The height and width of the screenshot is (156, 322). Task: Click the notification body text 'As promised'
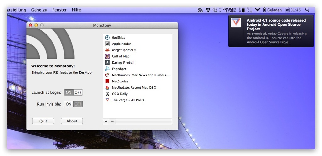click(277, 38)
